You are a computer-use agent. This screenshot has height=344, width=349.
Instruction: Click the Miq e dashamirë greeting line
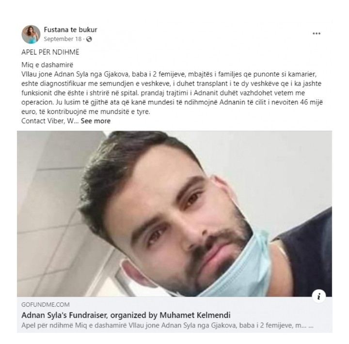(47, 65)
